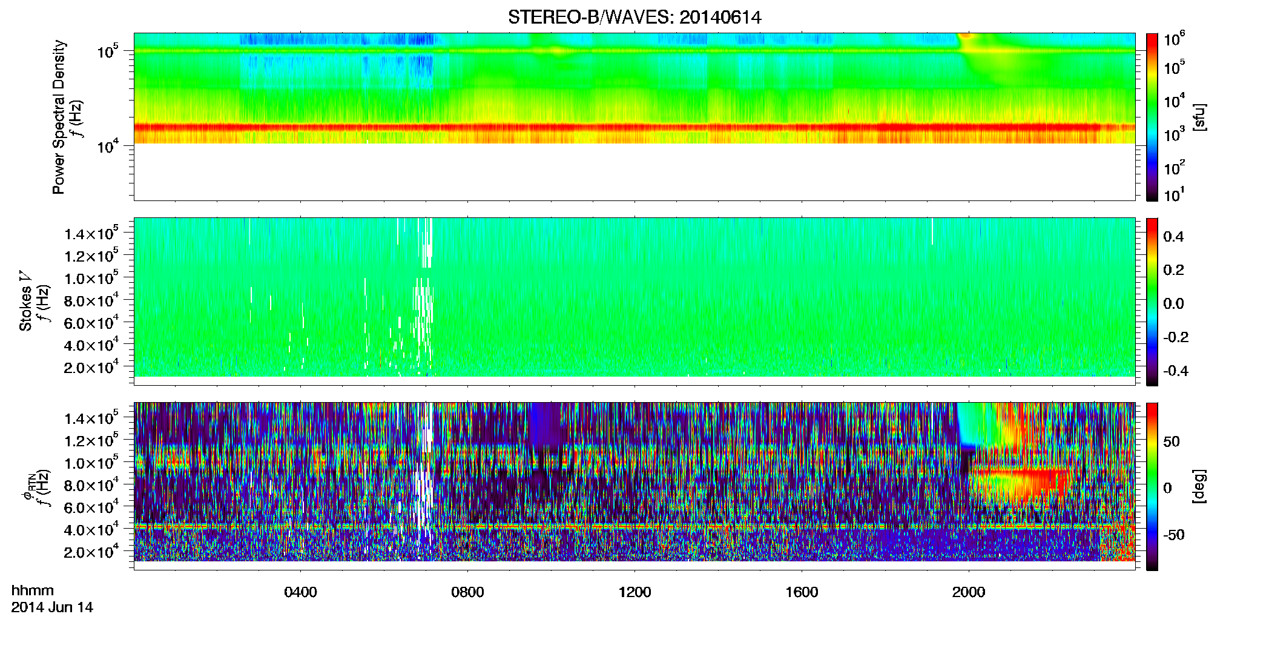Click the 0400 time axis label
Viewport: 1269px width, 654px height.
(300, 592)
